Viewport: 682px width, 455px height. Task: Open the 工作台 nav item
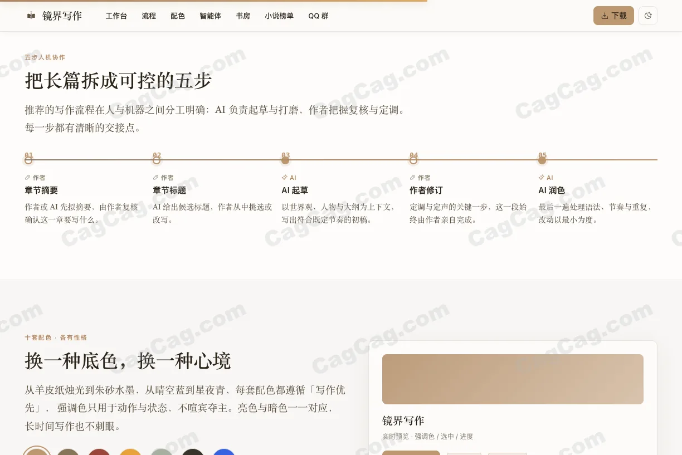click(116, 16)
